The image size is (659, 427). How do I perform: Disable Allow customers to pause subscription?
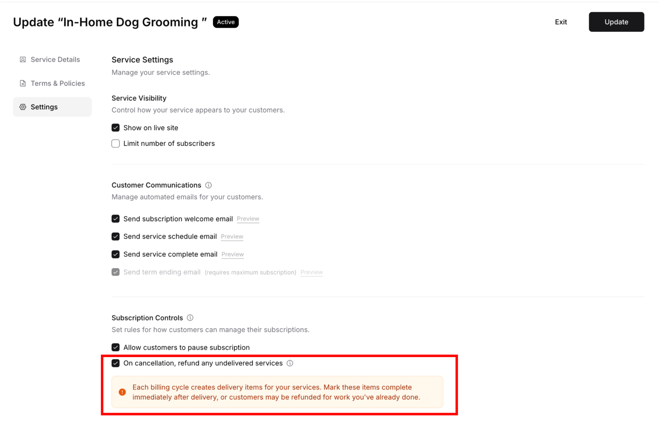click(x=116, y=347)
